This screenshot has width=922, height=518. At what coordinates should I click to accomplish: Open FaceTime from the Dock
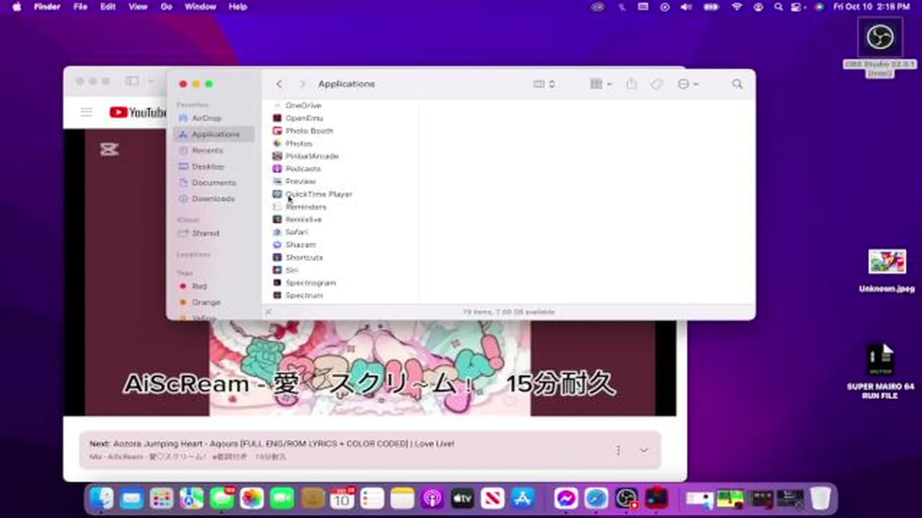coord(282,498)
